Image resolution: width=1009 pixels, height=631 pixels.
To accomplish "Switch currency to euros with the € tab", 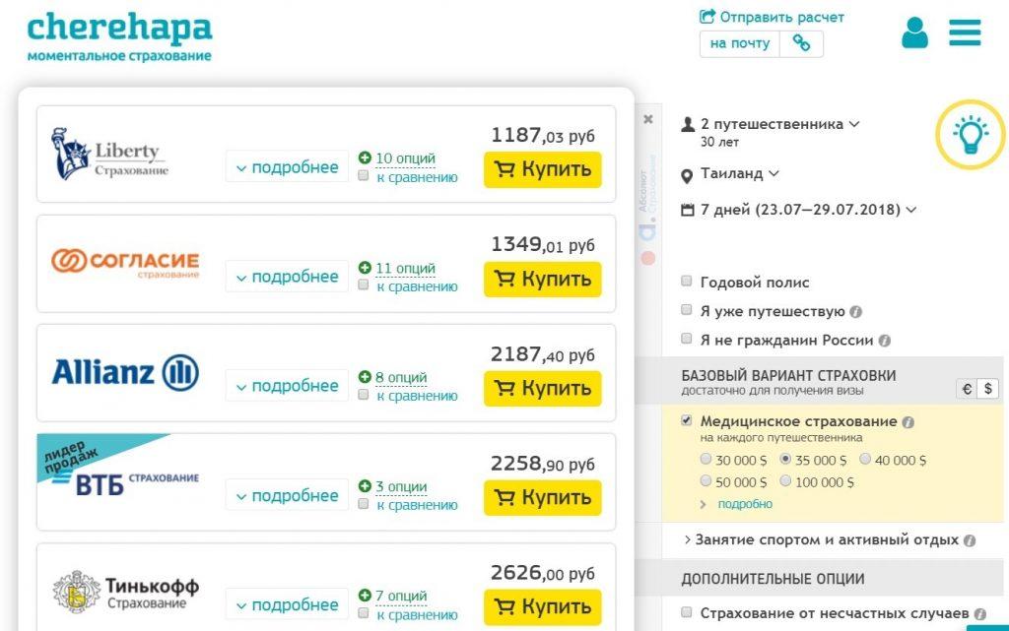I will pyautogui.click(x=968, y=389).
